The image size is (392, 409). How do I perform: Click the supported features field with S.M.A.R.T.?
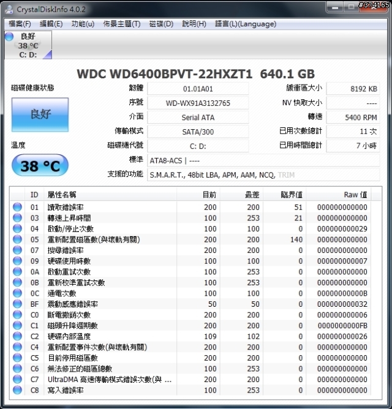263,174
